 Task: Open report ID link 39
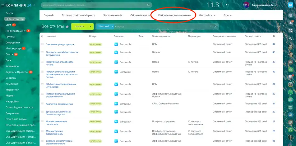[x=274, y=72]
